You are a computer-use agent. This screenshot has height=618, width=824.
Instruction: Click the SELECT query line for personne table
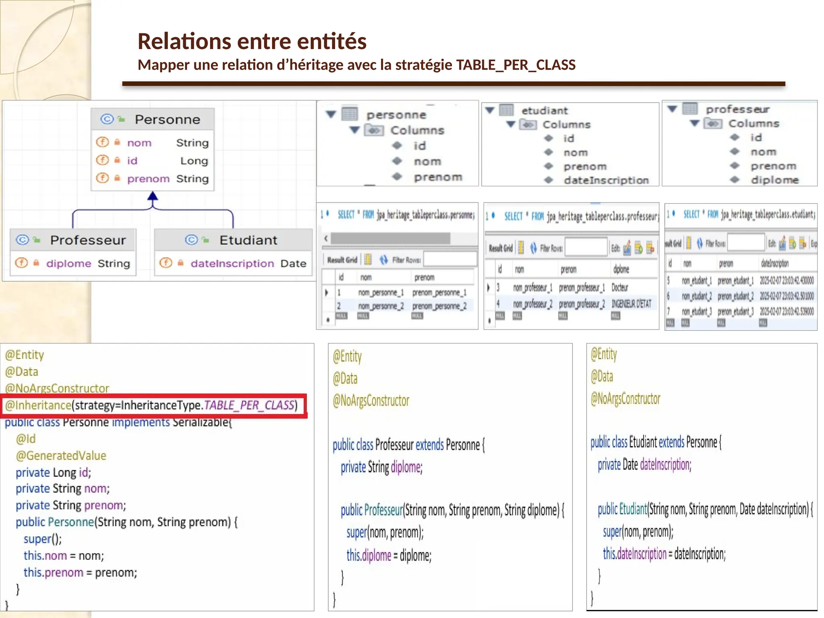coord(406,215)
